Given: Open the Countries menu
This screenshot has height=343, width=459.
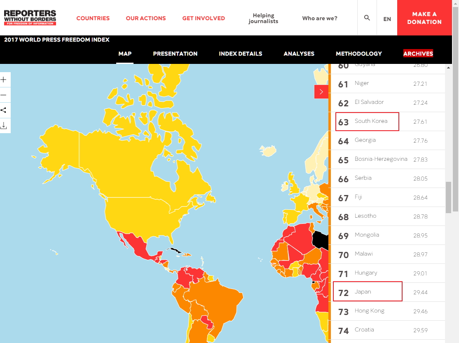Looking at the screenshot, I should coord(93,18).
